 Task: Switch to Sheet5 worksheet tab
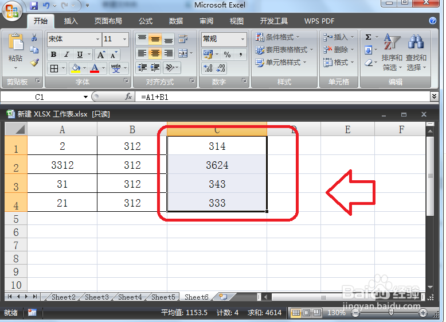pyautogui.click(x=163, y=297)
